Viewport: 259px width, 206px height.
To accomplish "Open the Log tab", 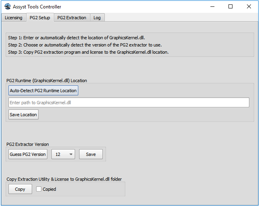I will [x=97, y=18].
